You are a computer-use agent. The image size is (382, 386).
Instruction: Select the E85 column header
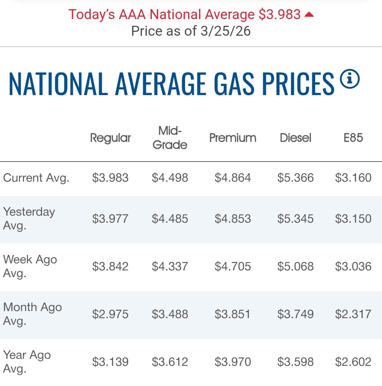pyautogui.click(x=353, y=138)
